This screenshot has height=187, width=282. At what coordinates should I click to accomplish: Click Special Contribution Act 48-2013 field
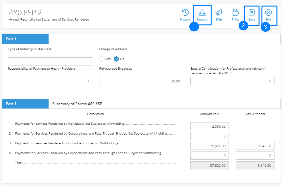pos(232,81)
